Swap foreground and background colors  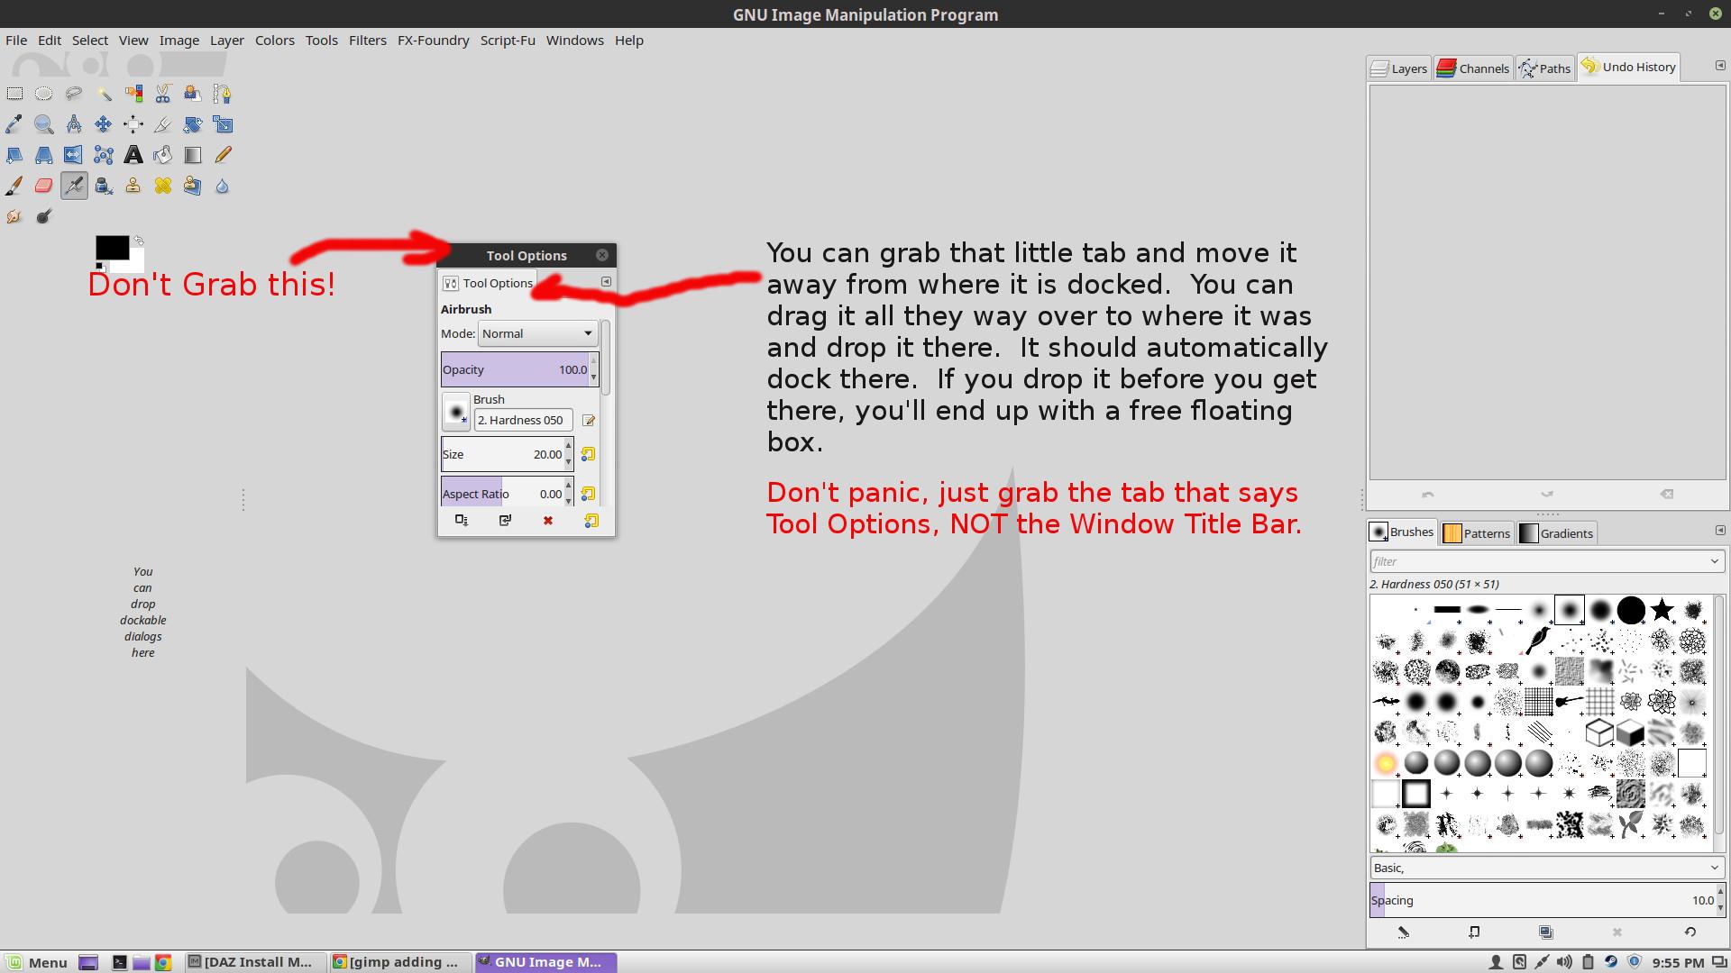pyautogui.click(x=139, y=241)
